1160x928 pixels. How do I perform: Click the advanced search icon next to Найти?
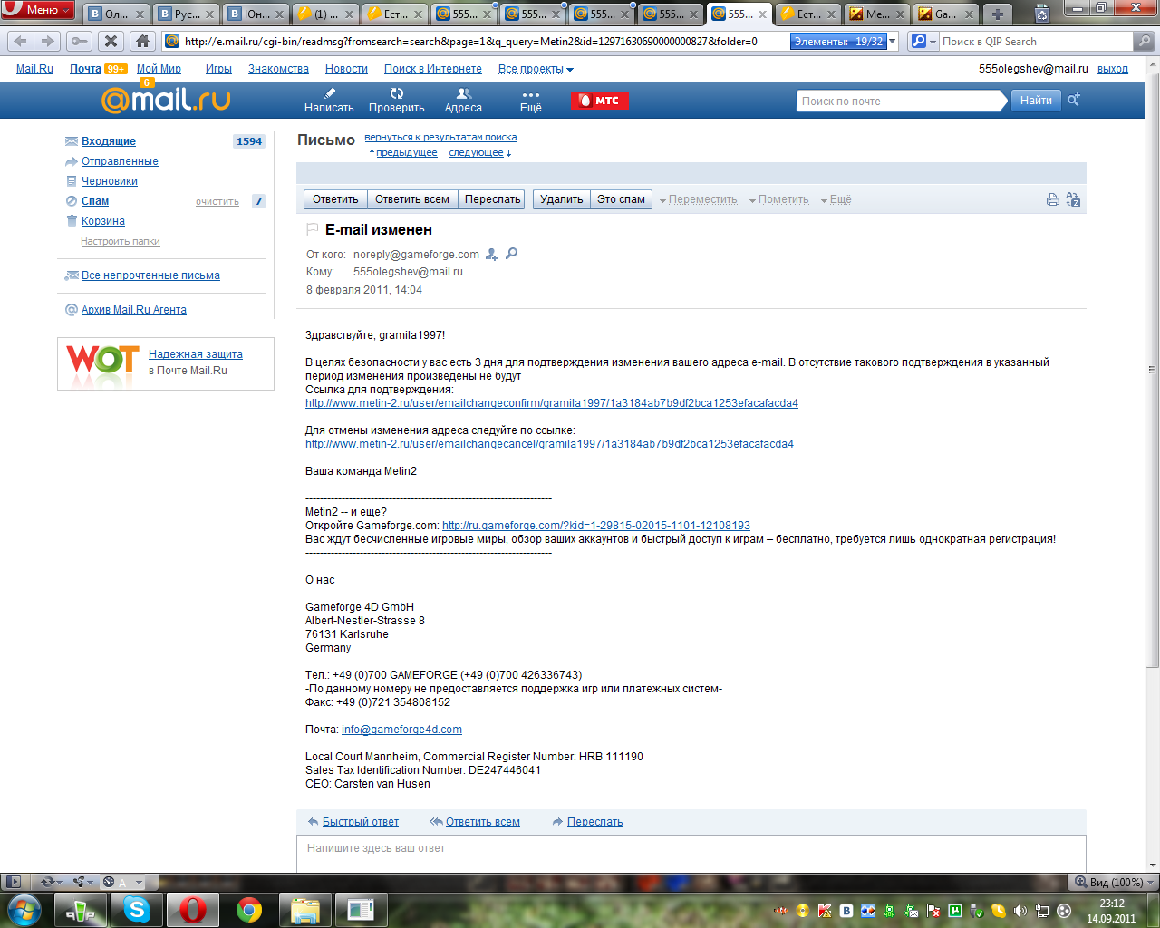pos(1074,101)
